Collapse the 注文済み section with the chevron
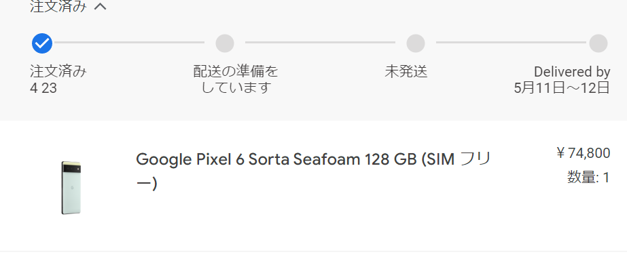Image resolution: width=627 pixels, height=265 pixels. tap(101, 6)
